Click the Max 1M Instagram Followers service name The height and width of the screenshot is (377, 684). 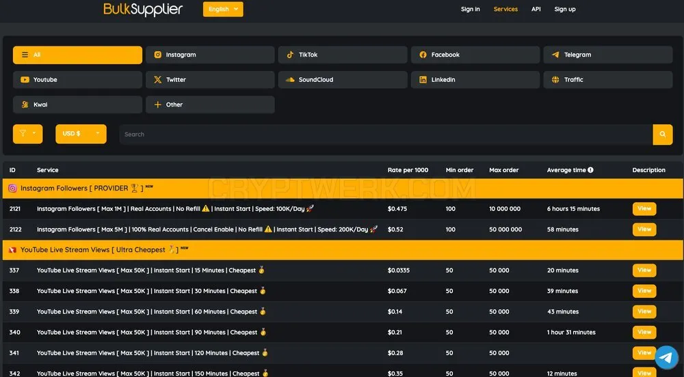pos(175,209)
